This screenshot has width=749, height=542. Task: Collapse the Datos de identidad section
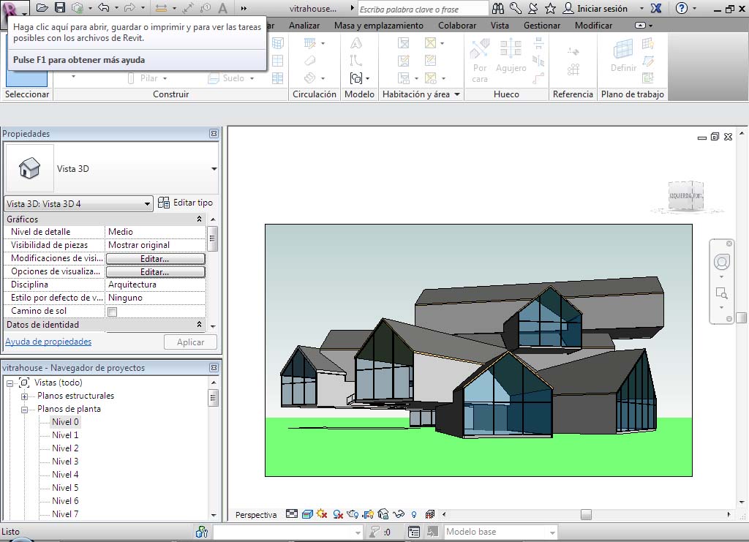point(200,325)
